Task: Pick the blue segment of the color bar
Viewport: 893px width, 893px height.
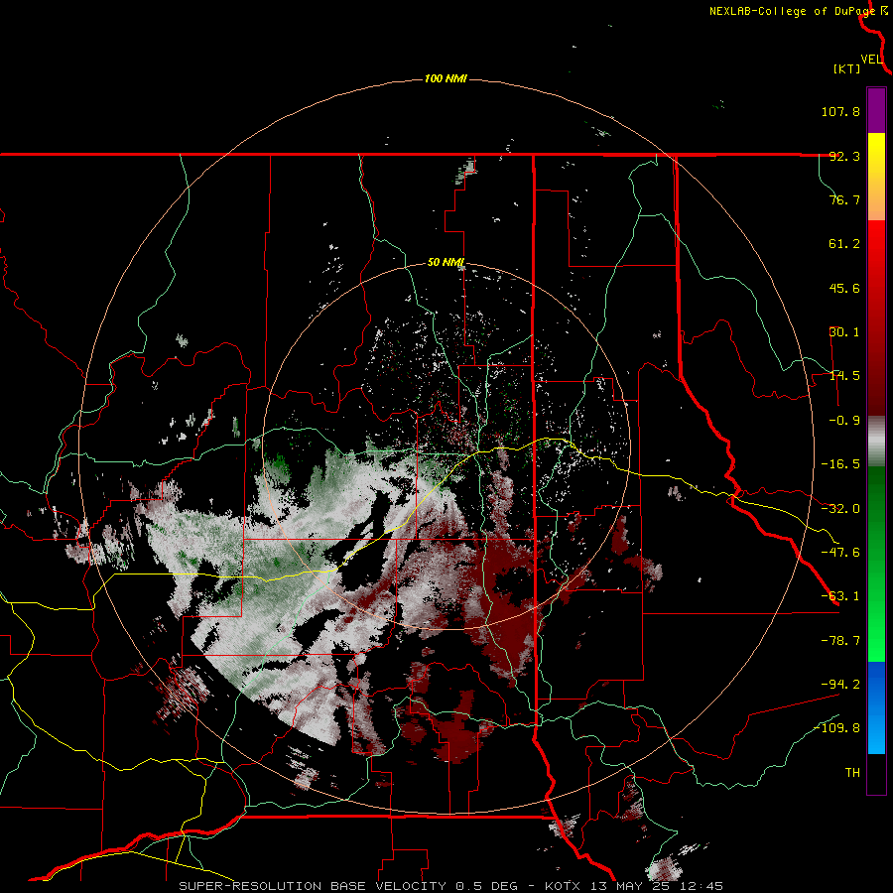Action: (x=876, y=707)
